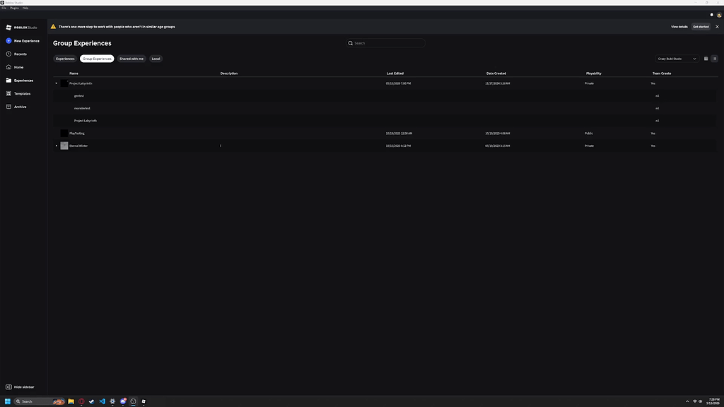This screenshot has width=724, height=407.
Task: Open the Windows Start menu
Action: coord(7,401)
